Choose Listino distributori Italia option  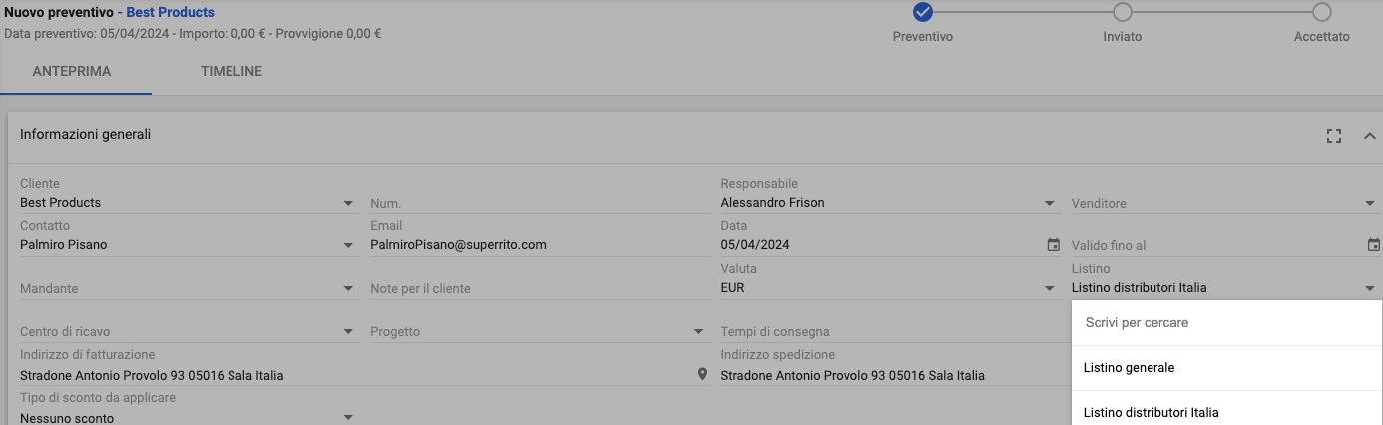click(1151, 412)
